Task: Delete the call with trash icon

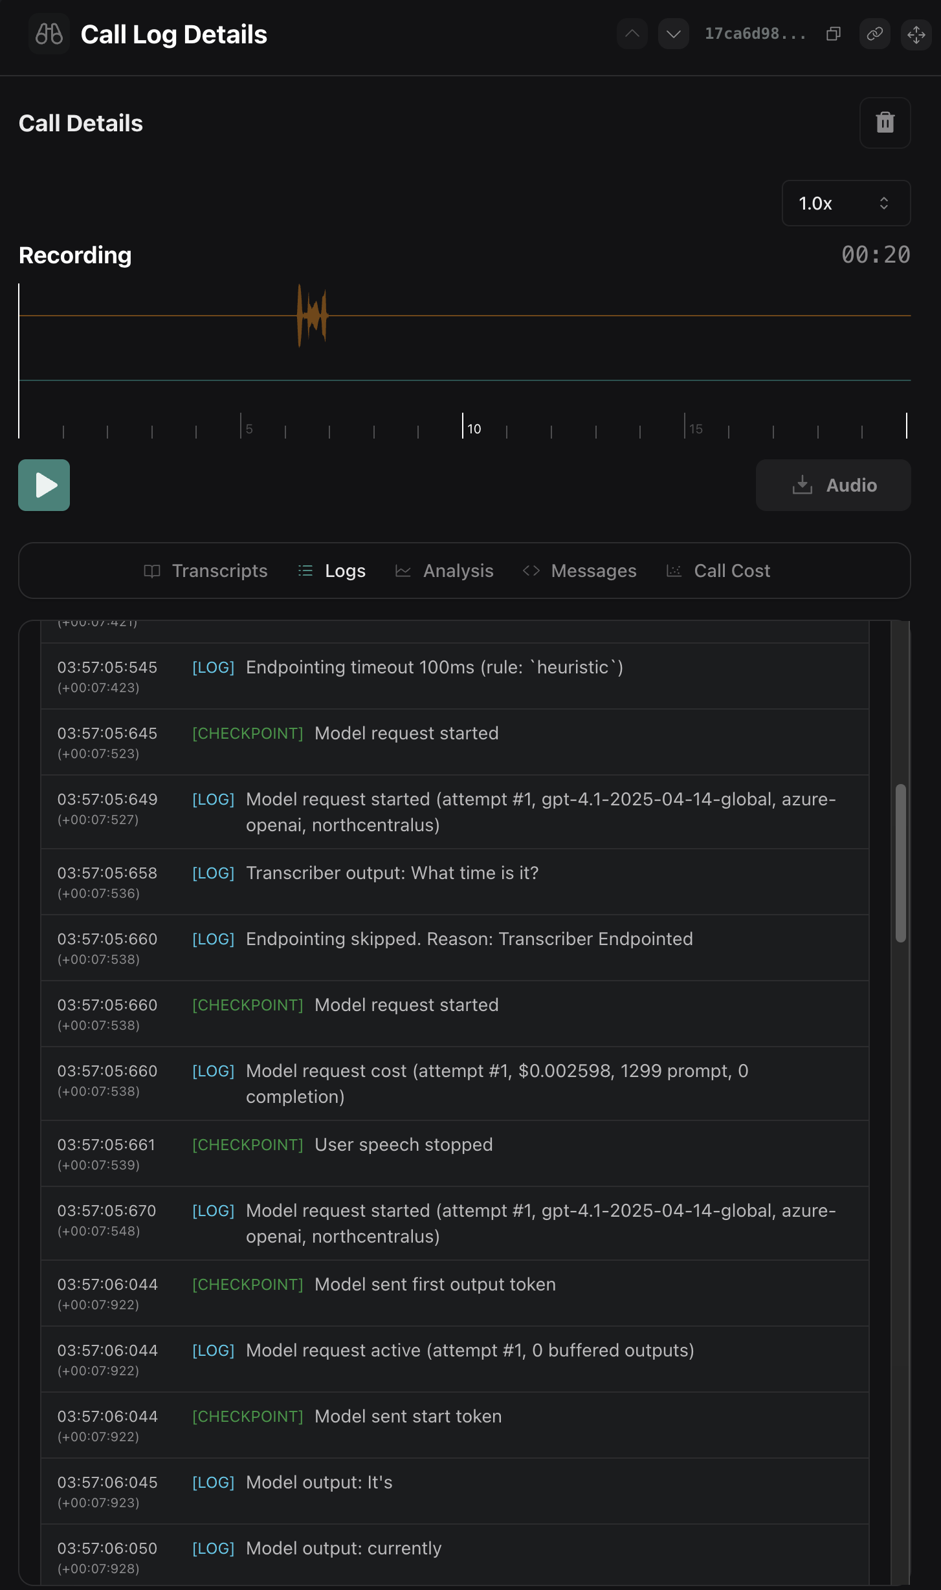Action: (885, 123)
